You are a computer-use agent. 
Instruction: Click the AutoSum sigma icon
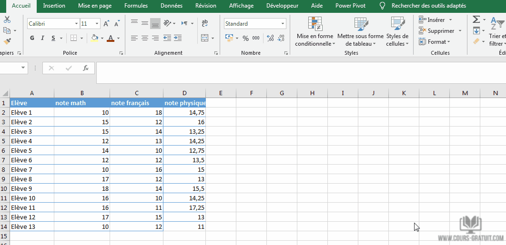point(476,20)
